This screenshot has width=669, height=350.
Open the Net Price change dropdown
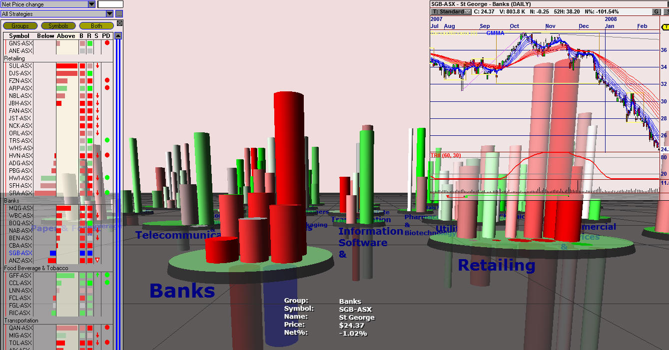91,4
